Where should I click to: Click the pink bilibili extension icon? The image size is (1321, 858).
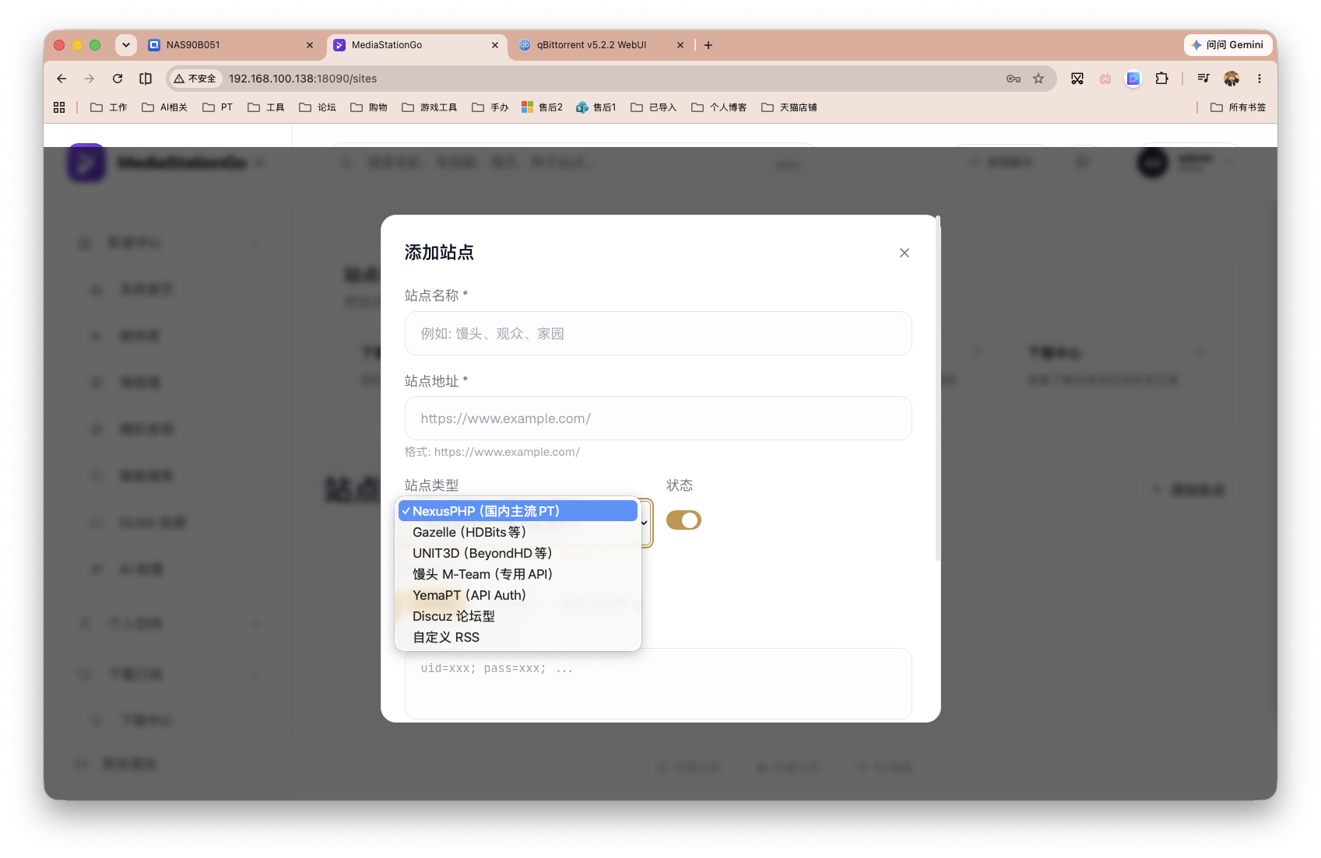pos(1105,79)
